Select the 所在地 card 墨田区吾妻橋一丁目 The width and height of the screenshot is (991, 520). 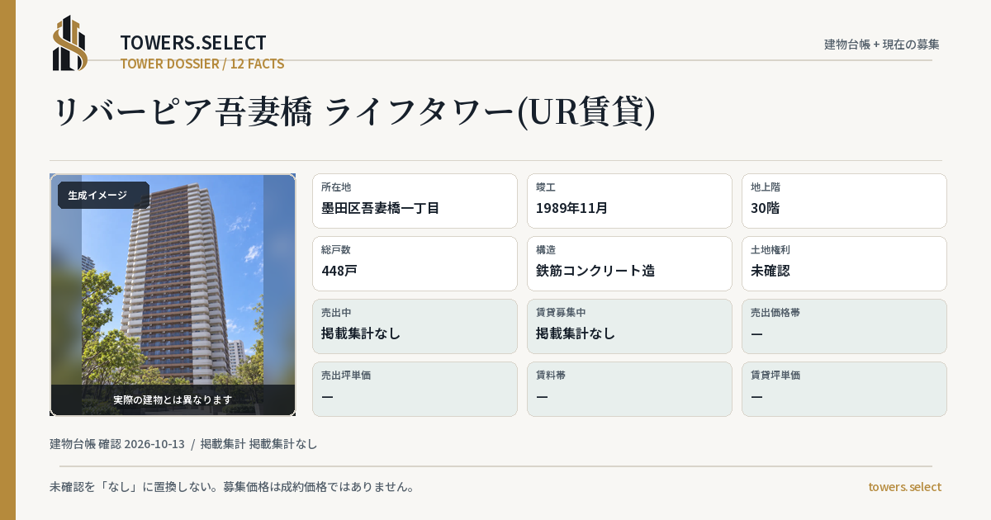(415, 201)
